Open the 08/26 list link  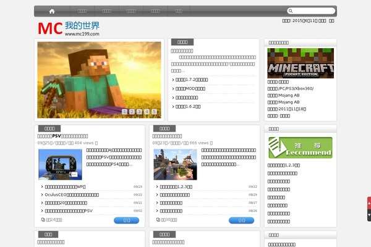click(171, 211)
